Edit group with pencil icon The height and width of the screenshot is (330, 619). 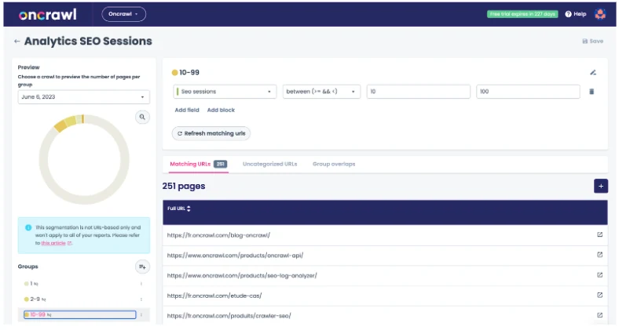point(593,72)
